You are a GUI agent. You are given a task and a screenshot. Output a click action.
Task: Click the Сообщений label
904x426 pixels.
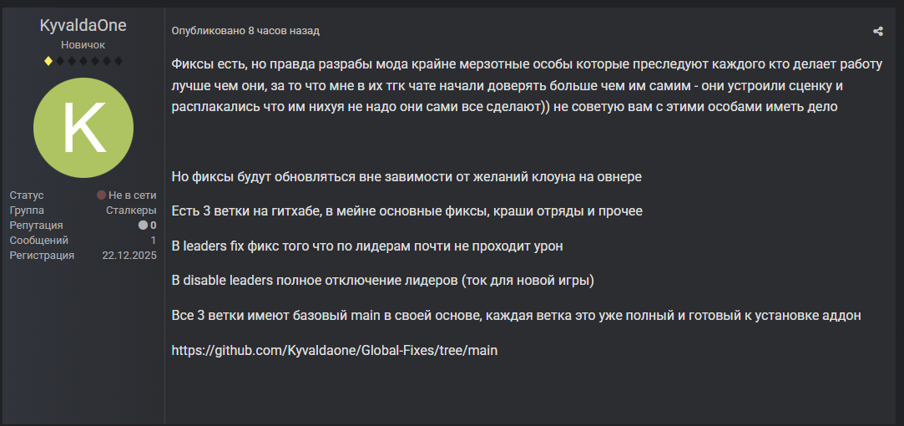[x=38, y=241]
